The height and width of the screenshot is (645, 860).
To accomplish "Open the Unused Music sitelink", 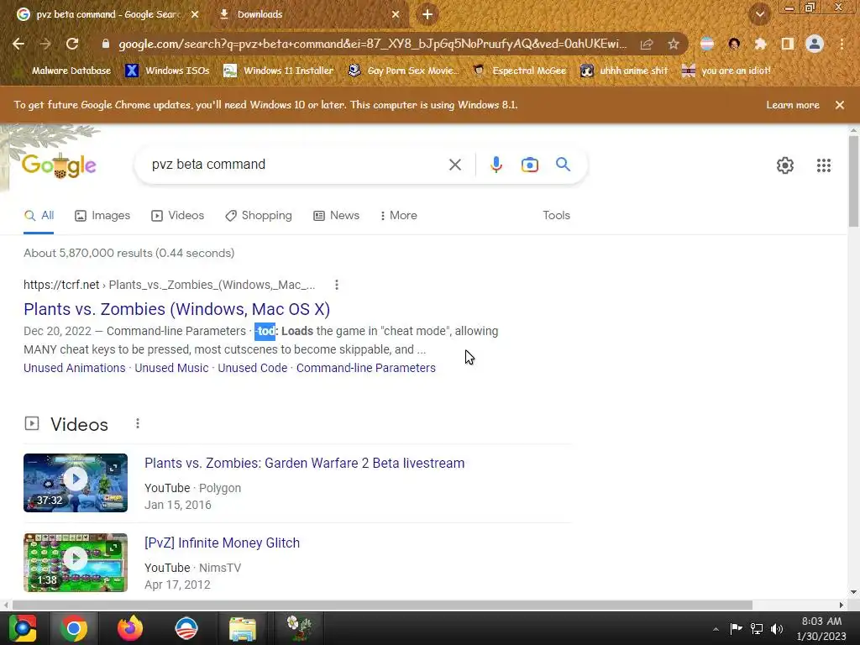I will point(171,368).
